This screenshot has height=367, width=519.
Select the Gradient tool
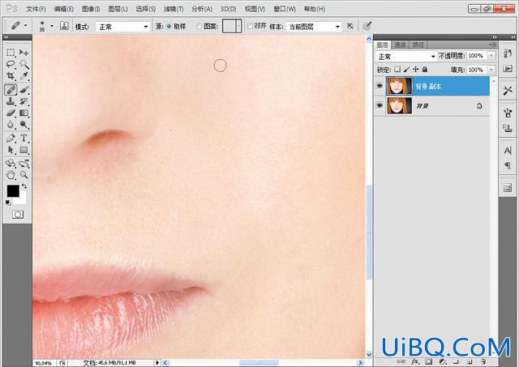click(x=24, y=113)
